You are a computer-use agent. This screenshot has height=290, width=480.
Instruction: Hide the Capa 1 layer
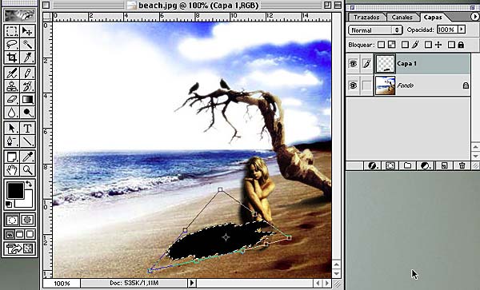coord(353,64)
